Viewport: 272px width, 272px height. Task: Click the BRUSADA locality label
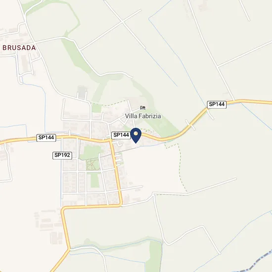pos(19,47)
